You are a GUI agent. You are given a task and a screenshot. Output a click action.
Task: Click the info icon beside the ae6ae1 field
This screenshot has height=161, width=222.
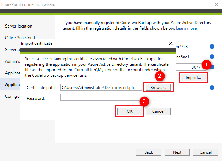click(x=212, y=57)
